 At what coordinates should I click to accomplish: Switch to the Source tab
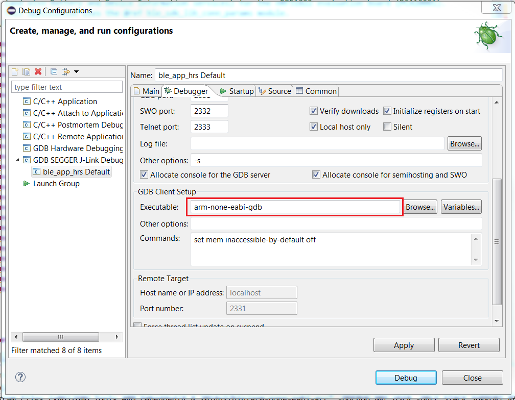[275, 91]
